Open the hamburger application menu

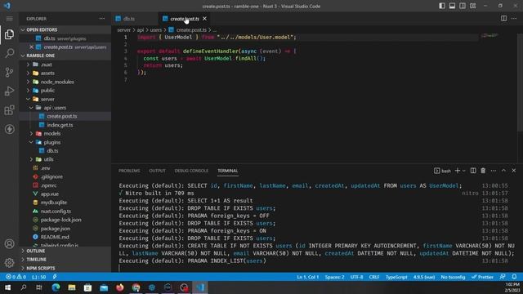9,19
